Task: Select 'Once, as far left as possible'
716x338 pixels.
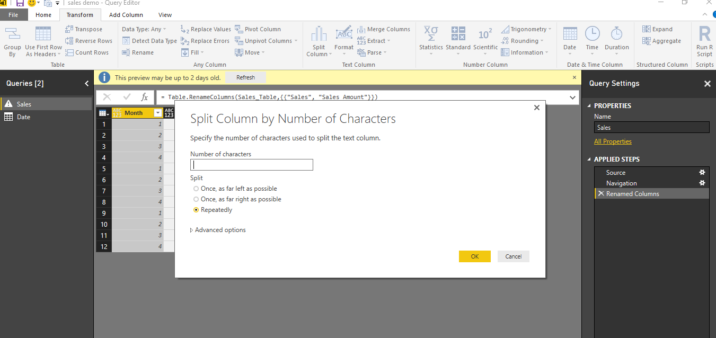Action: click(196, 189)
